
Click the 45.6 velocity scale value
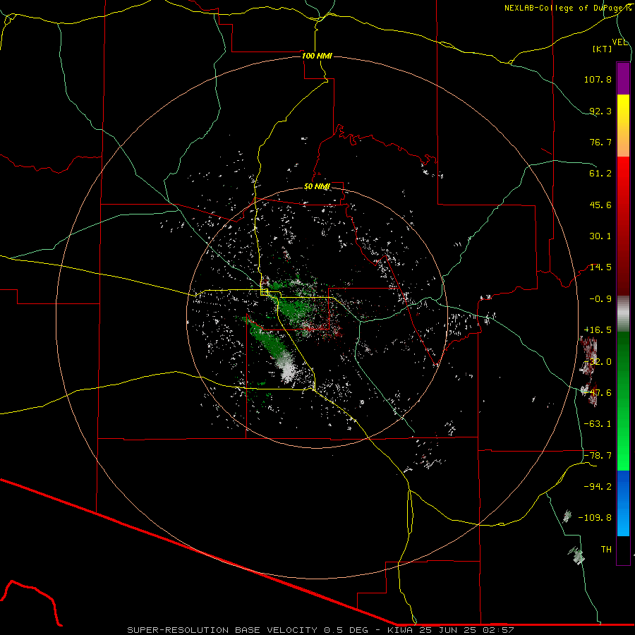[x=600, y=205]
